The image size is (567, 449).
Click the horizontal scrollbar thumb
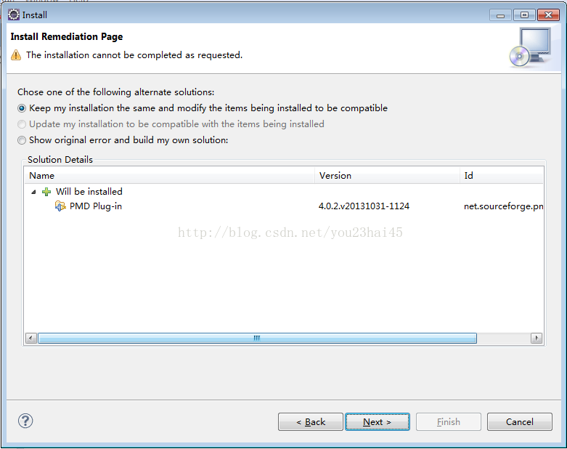tap(257, 338)
